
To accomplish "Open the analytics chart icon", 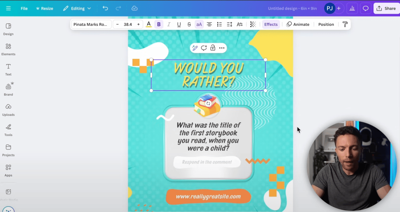I will click(x=352, y=9).
